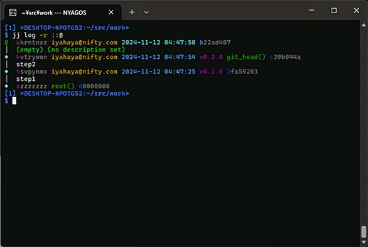Click the root() label

[63, 87]
